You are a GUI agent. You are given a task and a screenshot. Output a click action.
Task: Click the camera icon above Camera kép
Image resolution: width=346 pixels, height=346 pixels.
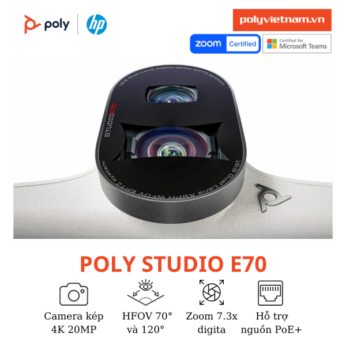74,294
